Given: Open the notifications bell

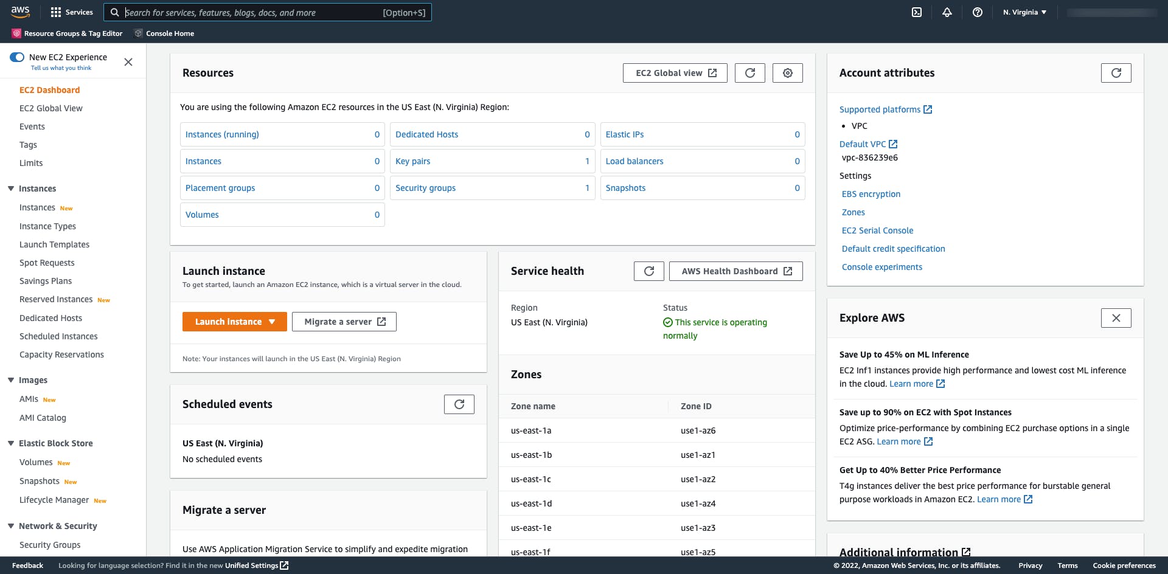Looking at the screenshot, I should tap(947, 12).
